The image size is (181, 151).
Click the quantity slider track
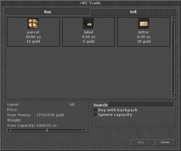point(47,130)
